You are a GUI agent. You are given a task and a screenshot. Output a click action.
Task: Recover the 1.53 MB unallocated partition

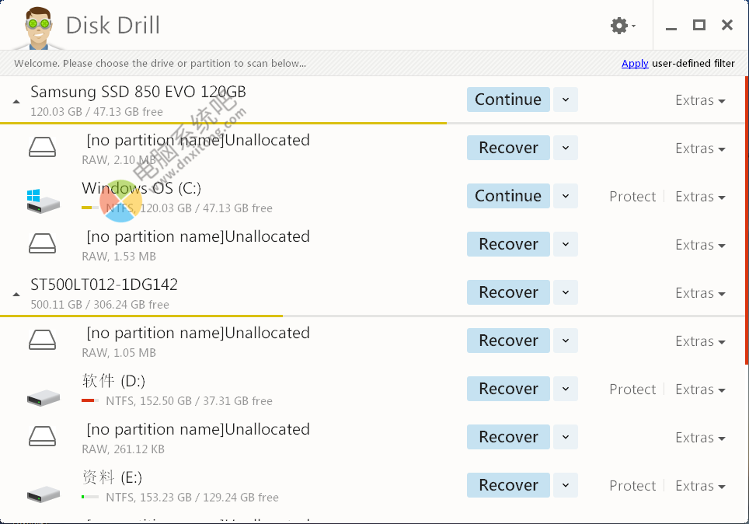508,244
